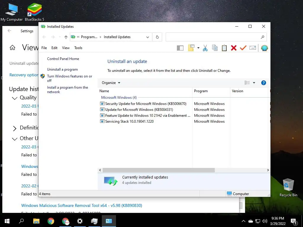Click the change view icon
303x227 pixels.
(x=247, y=83)
